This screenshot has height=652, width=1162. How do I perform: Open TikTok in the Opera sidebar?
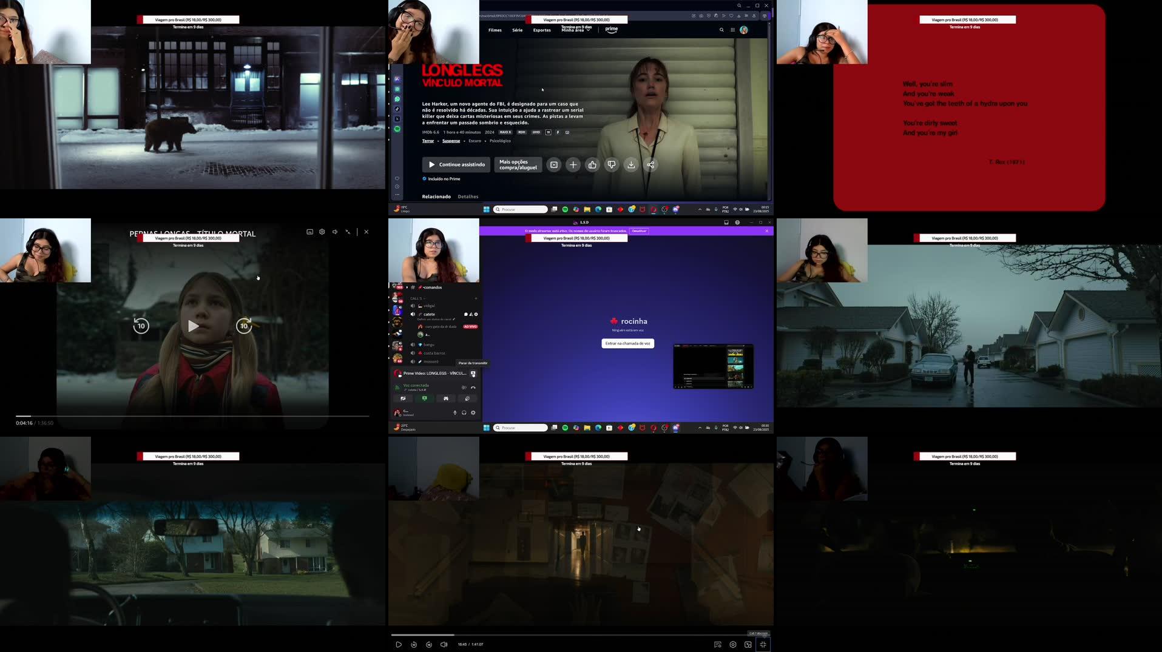coord(397,109)
